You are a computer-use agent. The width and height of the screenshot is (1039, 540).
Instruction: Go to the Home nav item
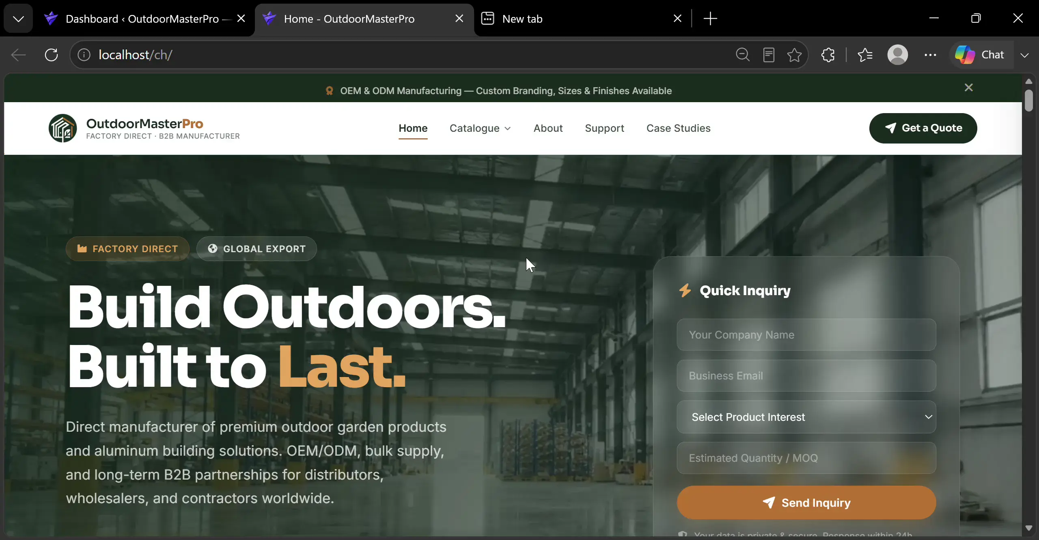(x=413, y=129)
